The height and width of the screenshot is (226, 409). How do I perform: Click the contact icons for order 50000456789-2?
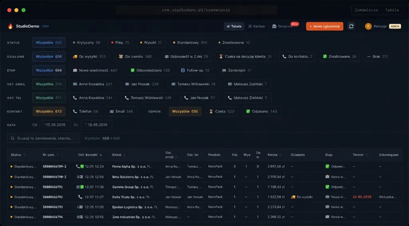click(x=80, y=166)
